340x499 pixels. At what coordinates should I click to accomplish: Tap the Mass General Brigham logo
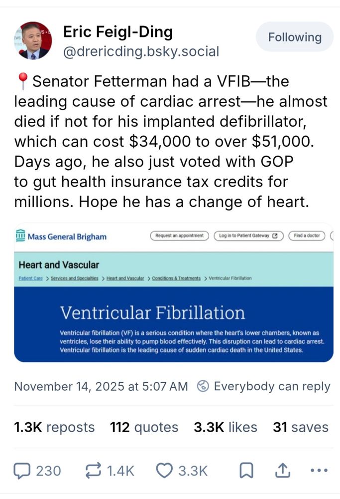61,236
